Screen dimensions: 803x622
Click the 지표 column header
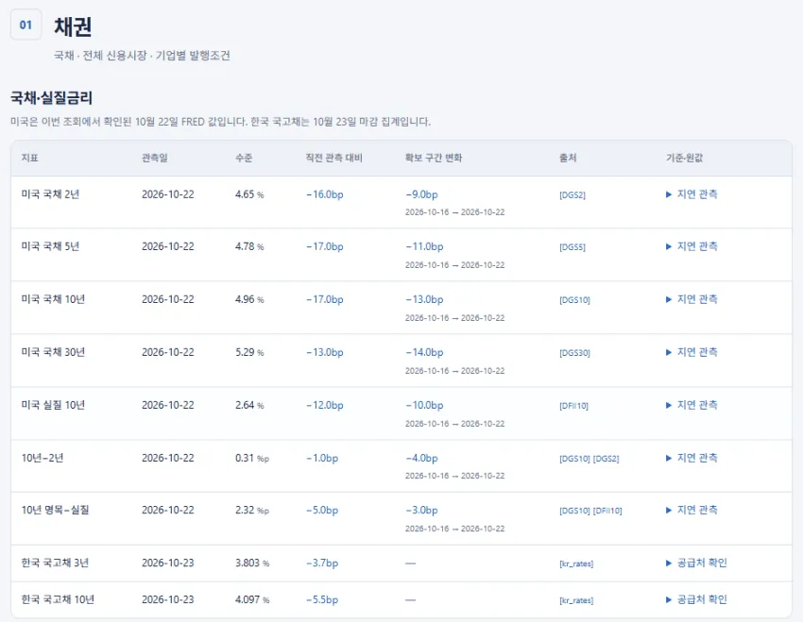click(29, 158)
